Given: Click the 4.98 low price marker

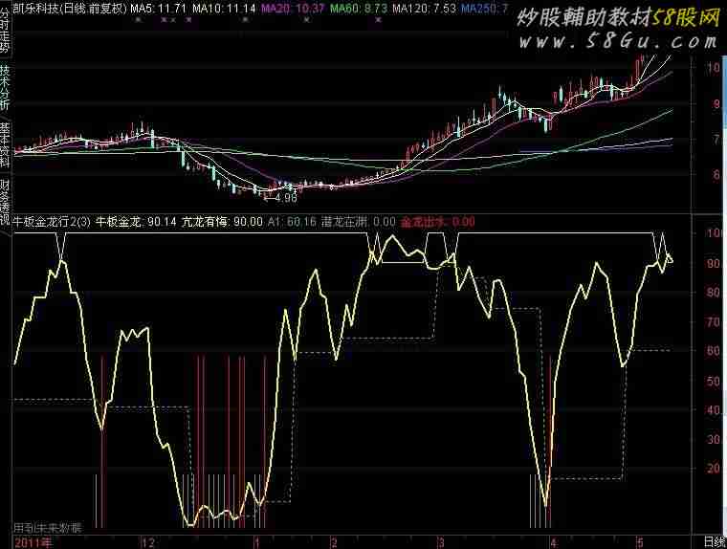Looking at the screenshot, I should coord(286,198).
